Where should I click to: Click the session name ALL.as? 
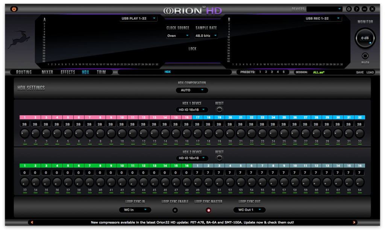point(319,72)
